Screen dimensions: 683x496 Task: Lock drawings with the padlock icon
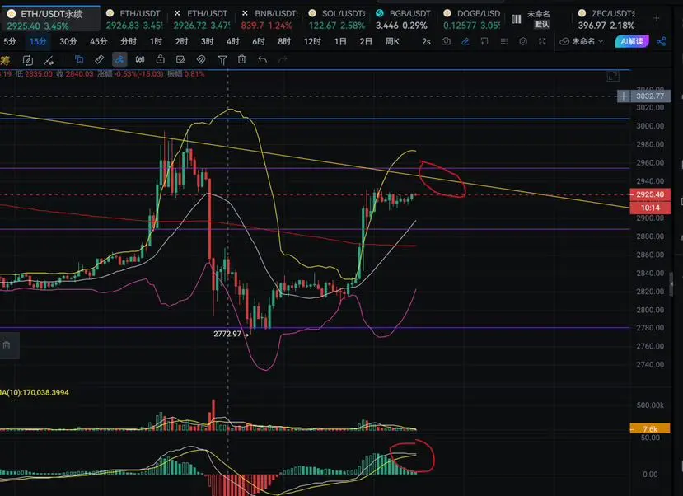[161, 59]
